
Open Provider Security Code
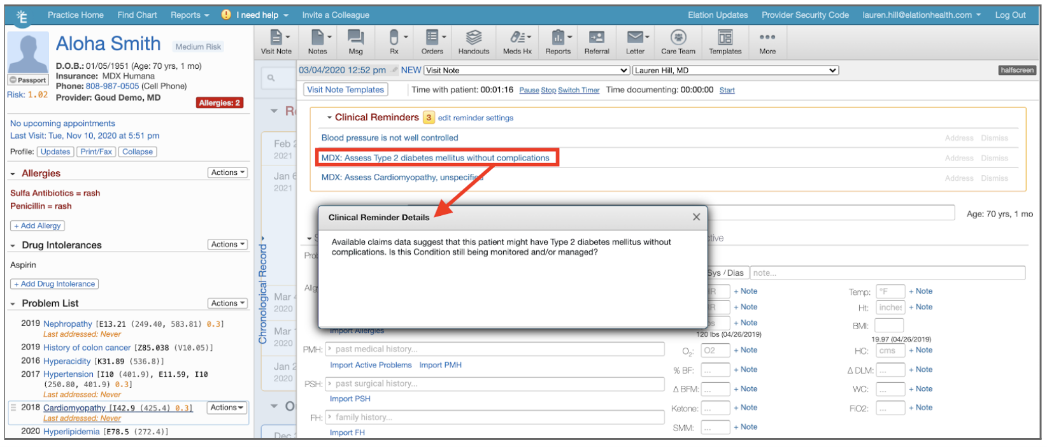click(805, 15)
